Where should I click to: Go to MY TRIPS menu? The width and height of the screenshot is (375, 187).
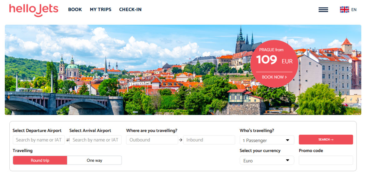tap(101, 10)
